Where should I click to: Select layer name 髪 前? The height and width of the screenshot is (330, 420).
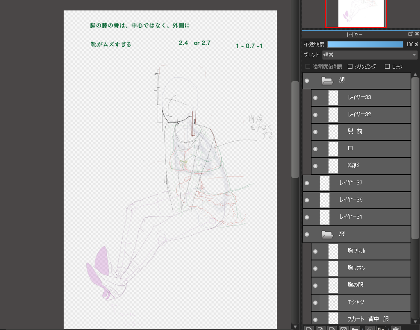click(355, 131)
